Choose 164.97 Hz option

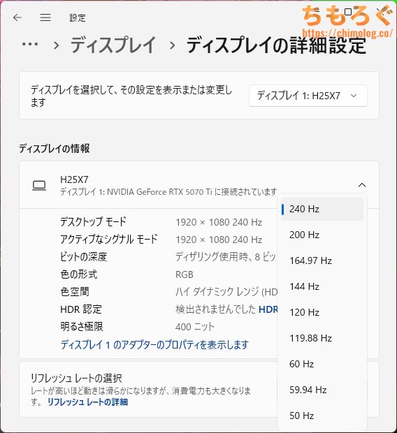click(322, 260)
